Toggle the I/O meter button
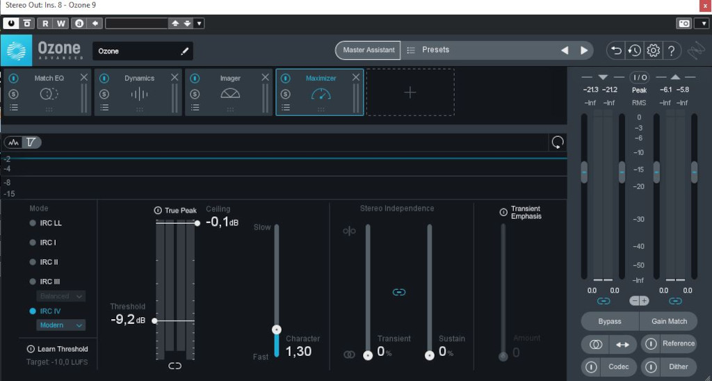 [x=640, y=78]
